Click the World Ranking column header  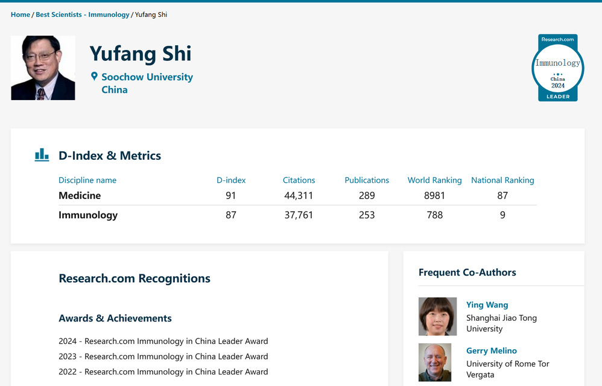[434, 180]
